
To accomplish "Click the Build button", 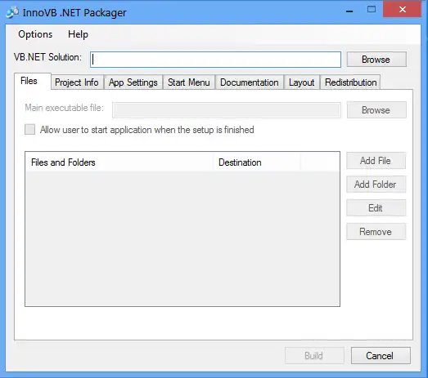I will [x=314, y=356].
